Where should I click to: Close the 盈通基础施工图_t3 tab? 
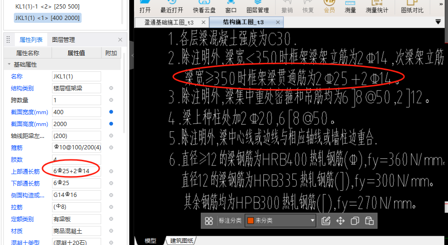[203, 22]
